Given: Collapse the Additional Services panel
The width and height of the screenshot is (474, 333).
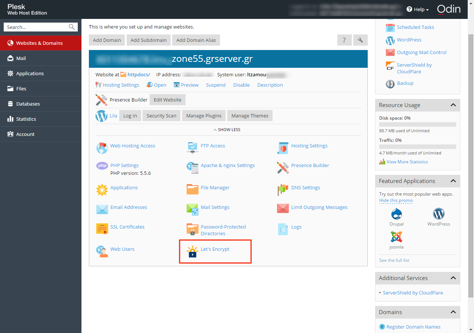Looking at the screenshot, I should click(x=453, y=278).
